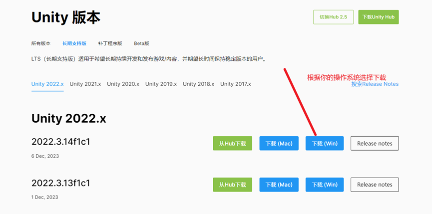Download Win build of 2022.3.13f1c1

(x=325, y=185)
